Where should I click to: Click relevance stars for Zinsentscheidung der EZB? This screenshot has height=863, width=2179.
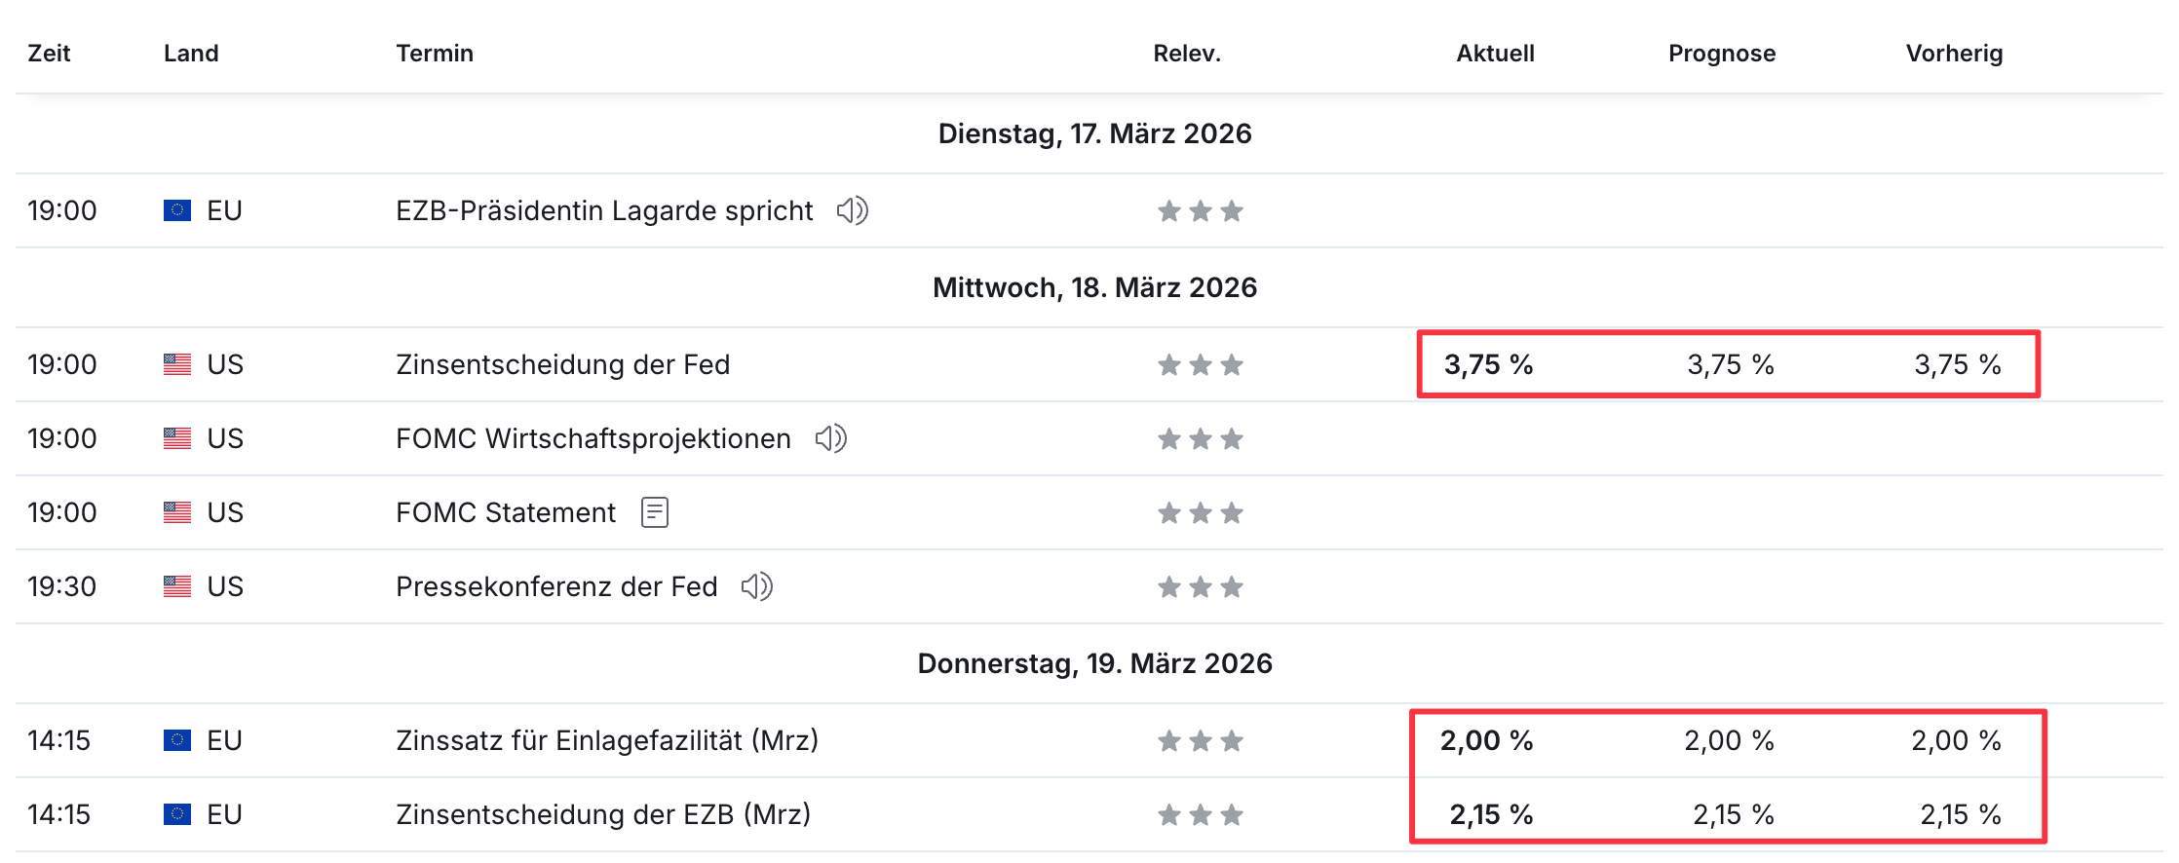[x=1200, y=815]
